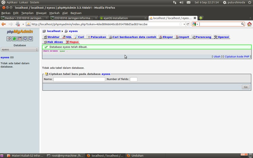Image resolution: width=253 pixels, height=158 pixels.
Task: Open the Operasi tab
Action: 221,37
